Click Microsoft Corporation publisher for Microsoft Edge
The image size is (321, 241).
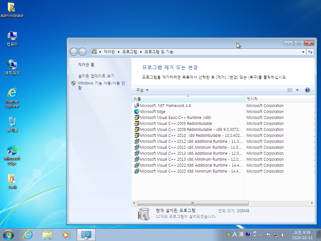pos(265,111)
